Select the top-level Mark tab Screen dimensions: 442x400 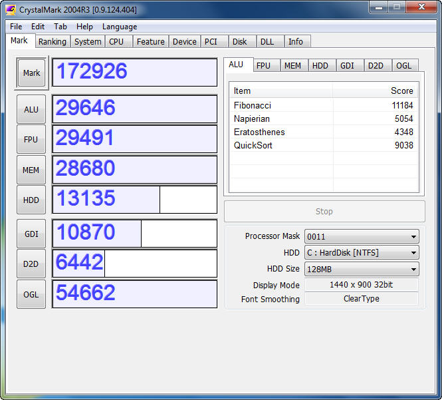click(x=19, y=41)
